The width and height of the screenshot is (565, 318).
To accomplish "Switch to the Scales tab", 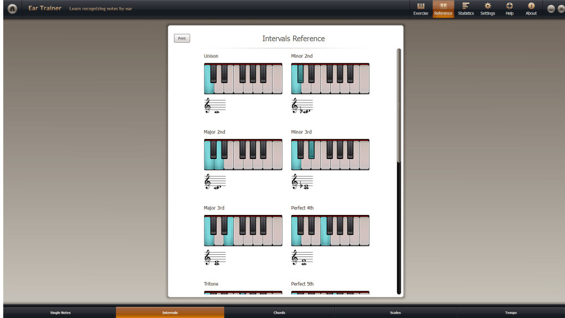I will pos(395,312).
